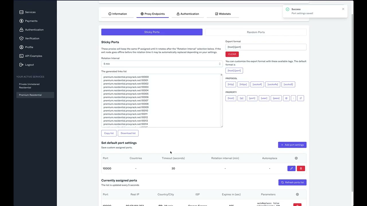Select line premium.residential.proxyrack.net:10014
Viewport: 367px width, 206px height.
coord(126,124)
